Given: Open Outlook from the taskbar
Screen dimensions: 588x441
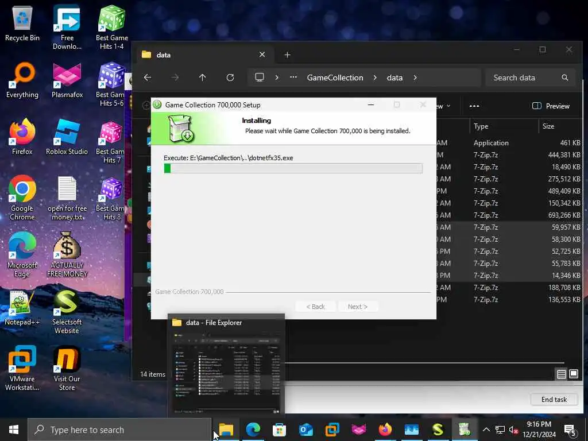Looking at the screenshot, I should (306, 430).
